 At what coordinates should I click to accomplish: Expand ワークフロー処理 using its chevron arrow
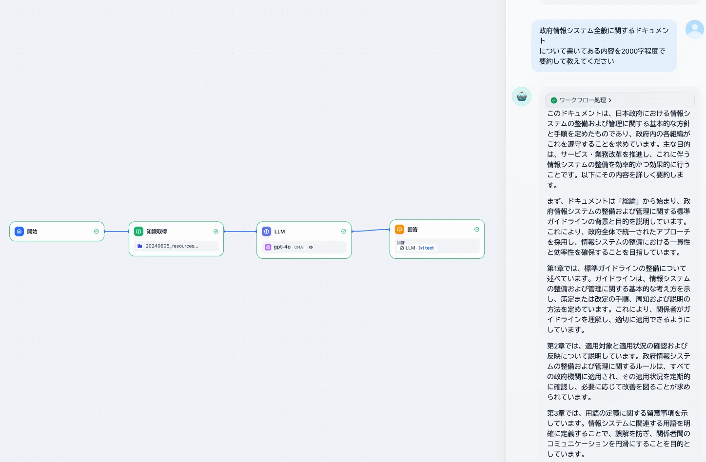coord(610,100)
